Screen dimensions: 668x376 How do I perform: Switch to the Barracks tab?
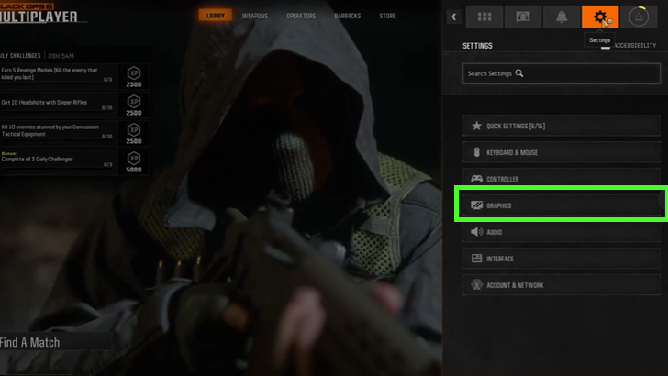coord(347,16)
